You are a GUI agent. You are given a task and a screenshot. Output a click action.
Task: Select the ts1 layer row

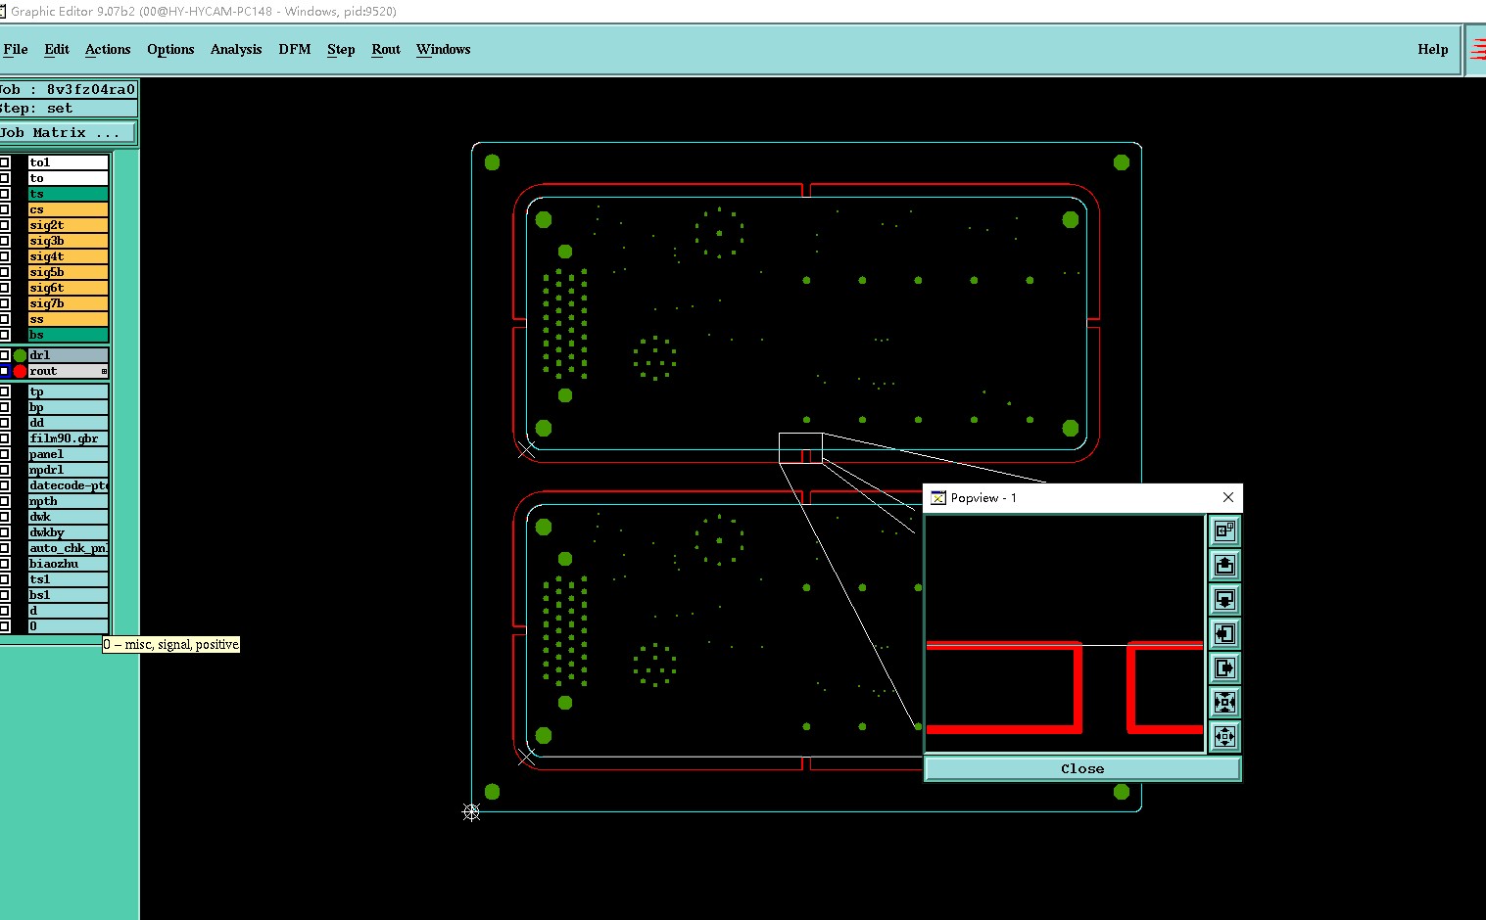tap(68, 579)
